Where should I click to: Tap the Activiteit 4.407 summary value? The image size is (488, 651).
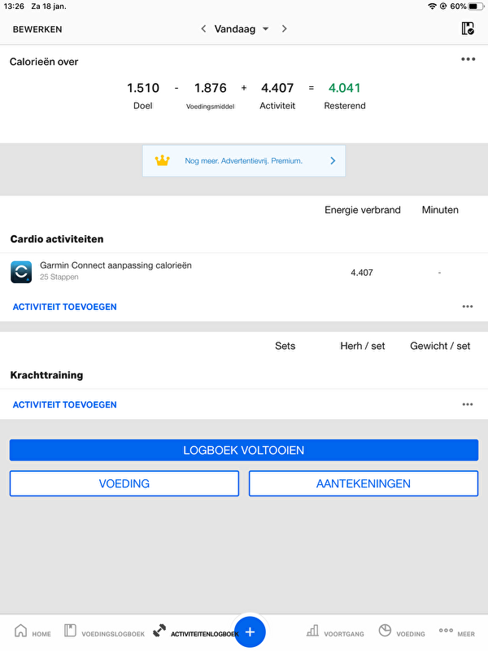(277, 88)
